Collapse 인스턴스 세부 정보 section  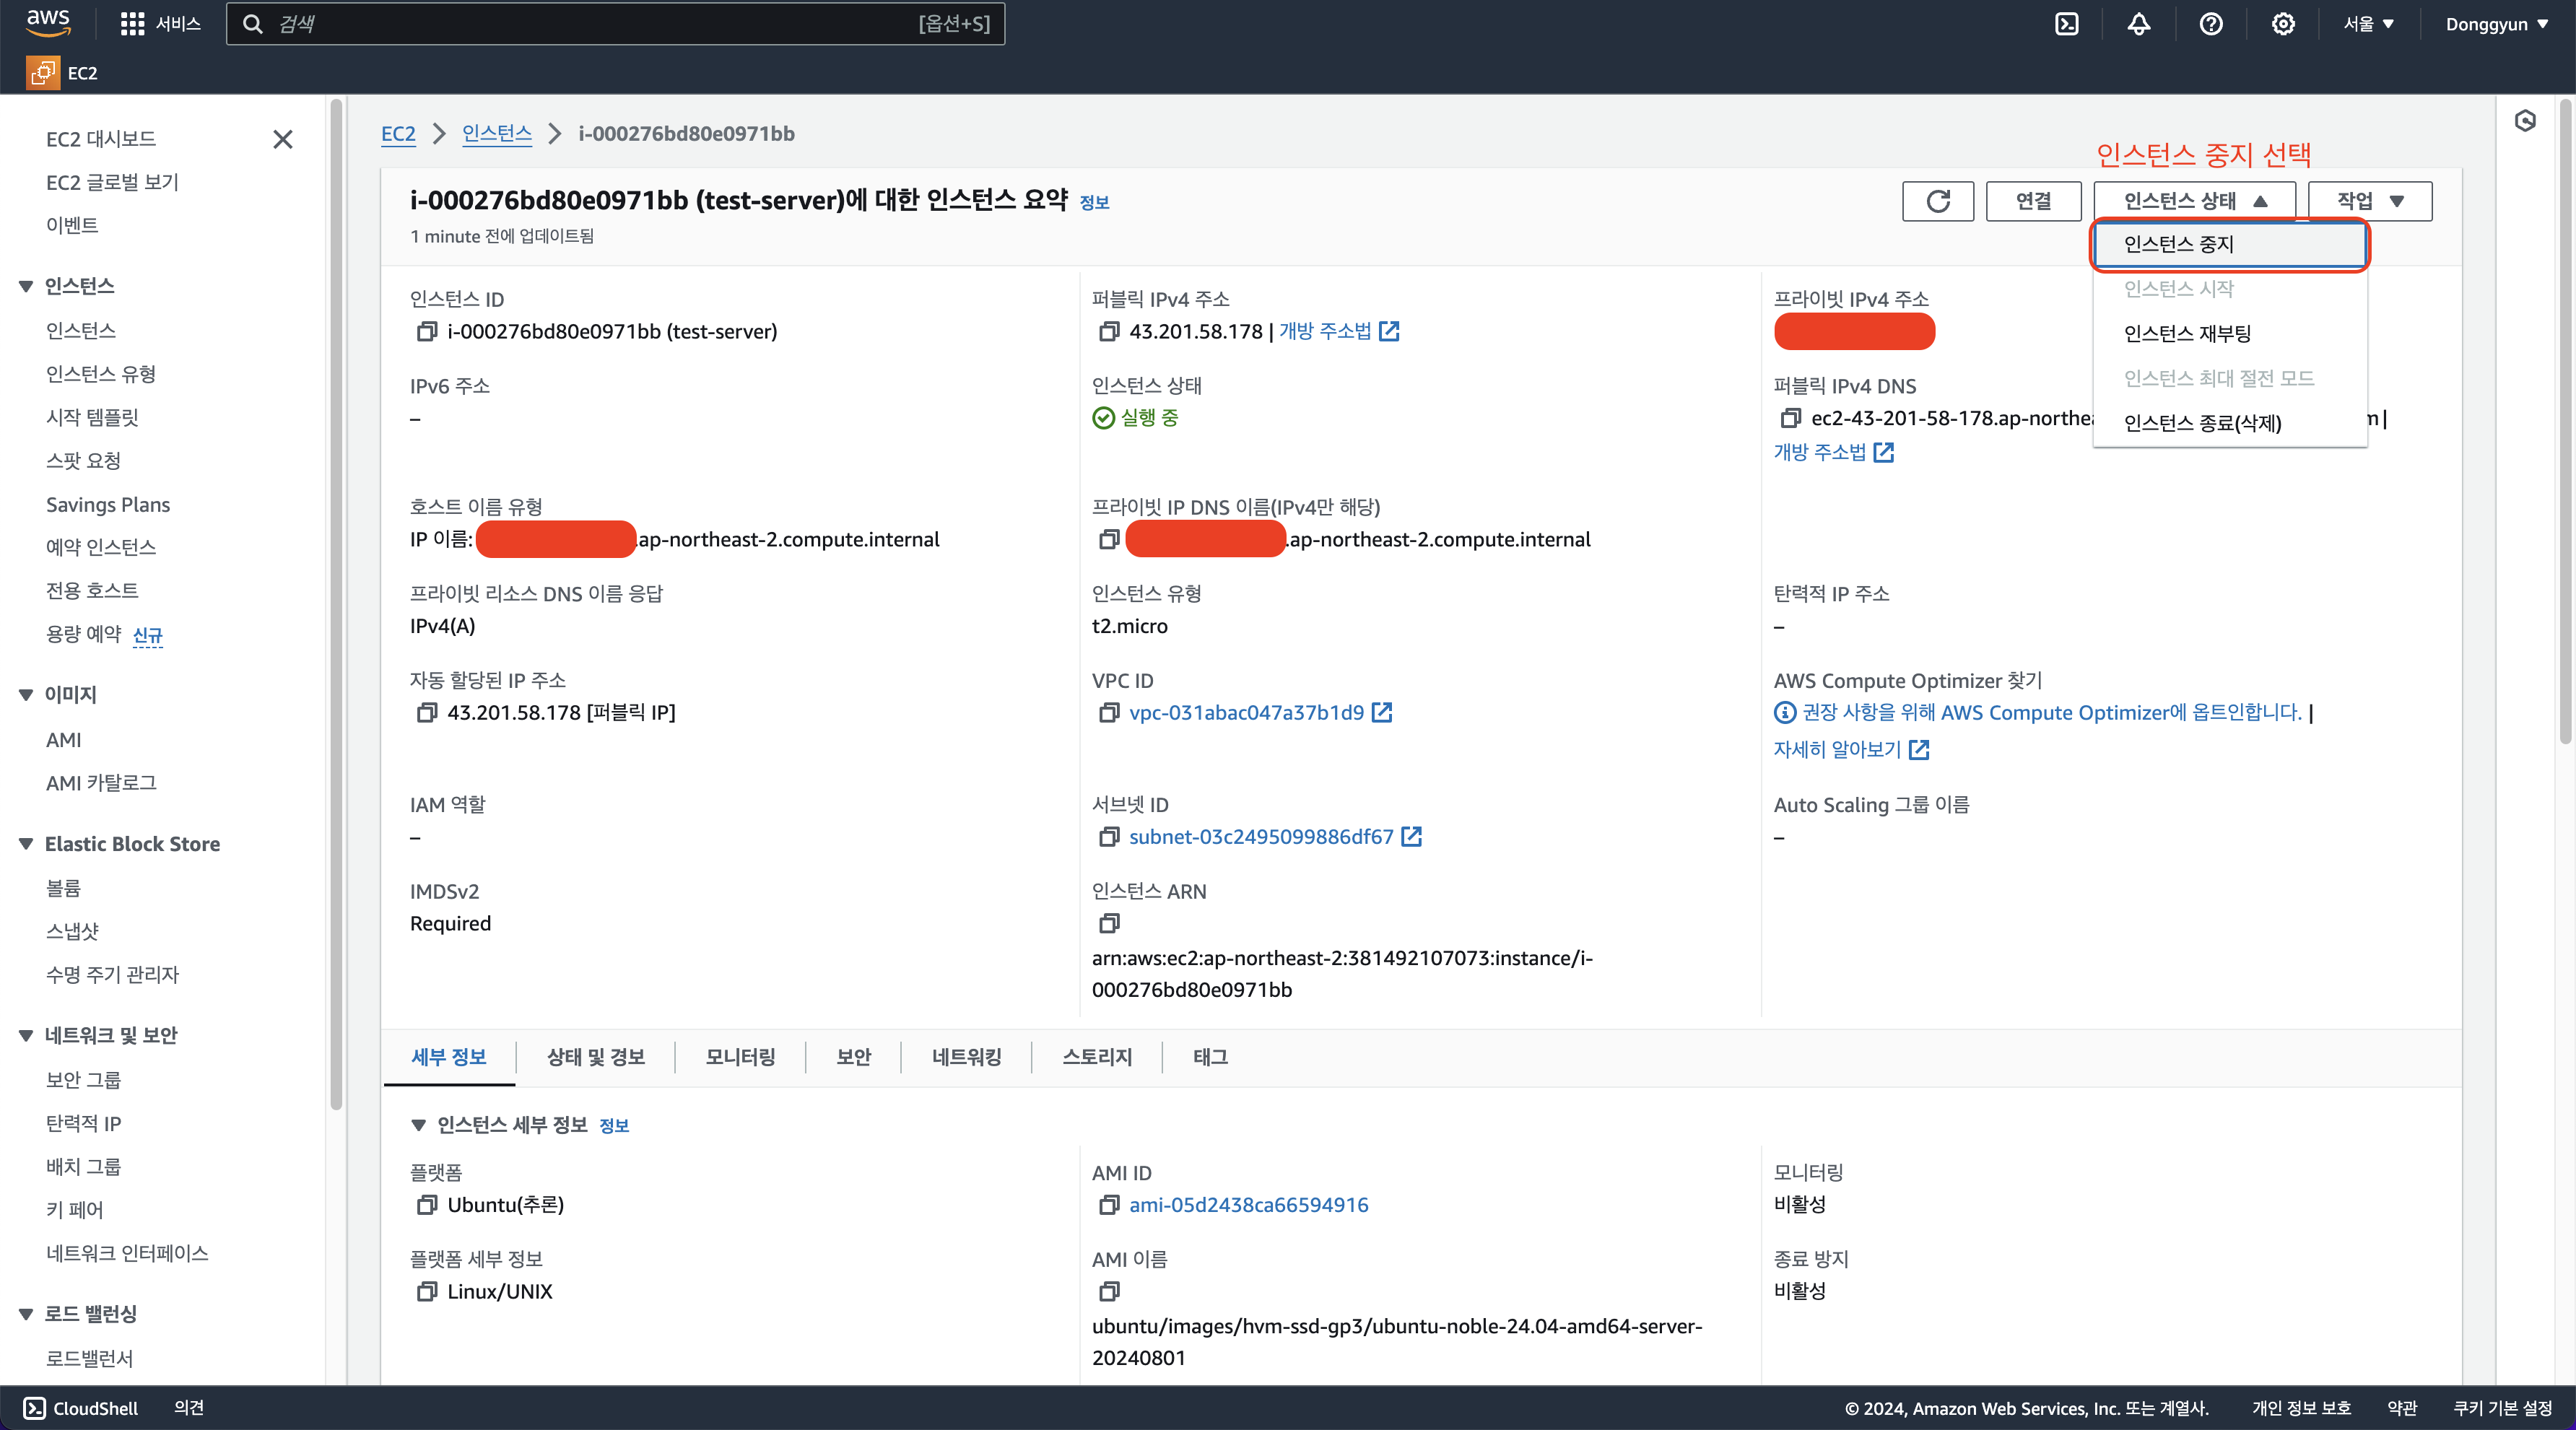[x=419, y=1125]
